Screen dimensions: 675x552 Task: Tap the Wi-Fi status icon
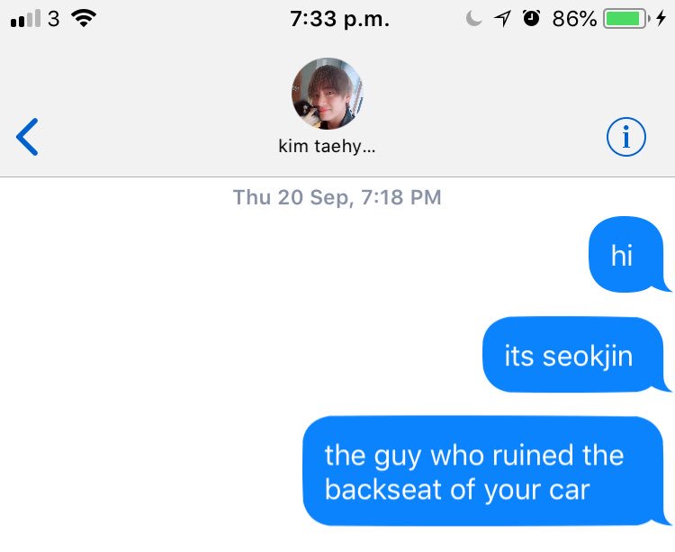click(x=84, y=19)
